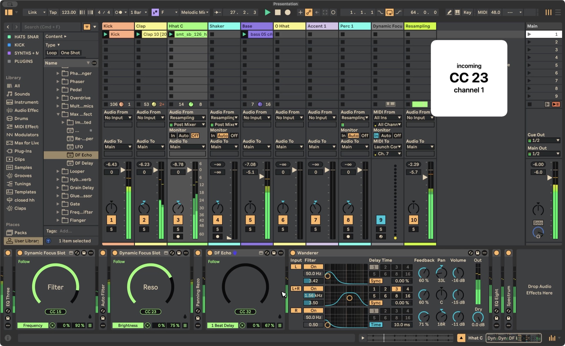Set Hhat C monitor to In
Image resolution: width=565 pixels, height=346 pixels.
pyautogui.click(x=173, y=136)
